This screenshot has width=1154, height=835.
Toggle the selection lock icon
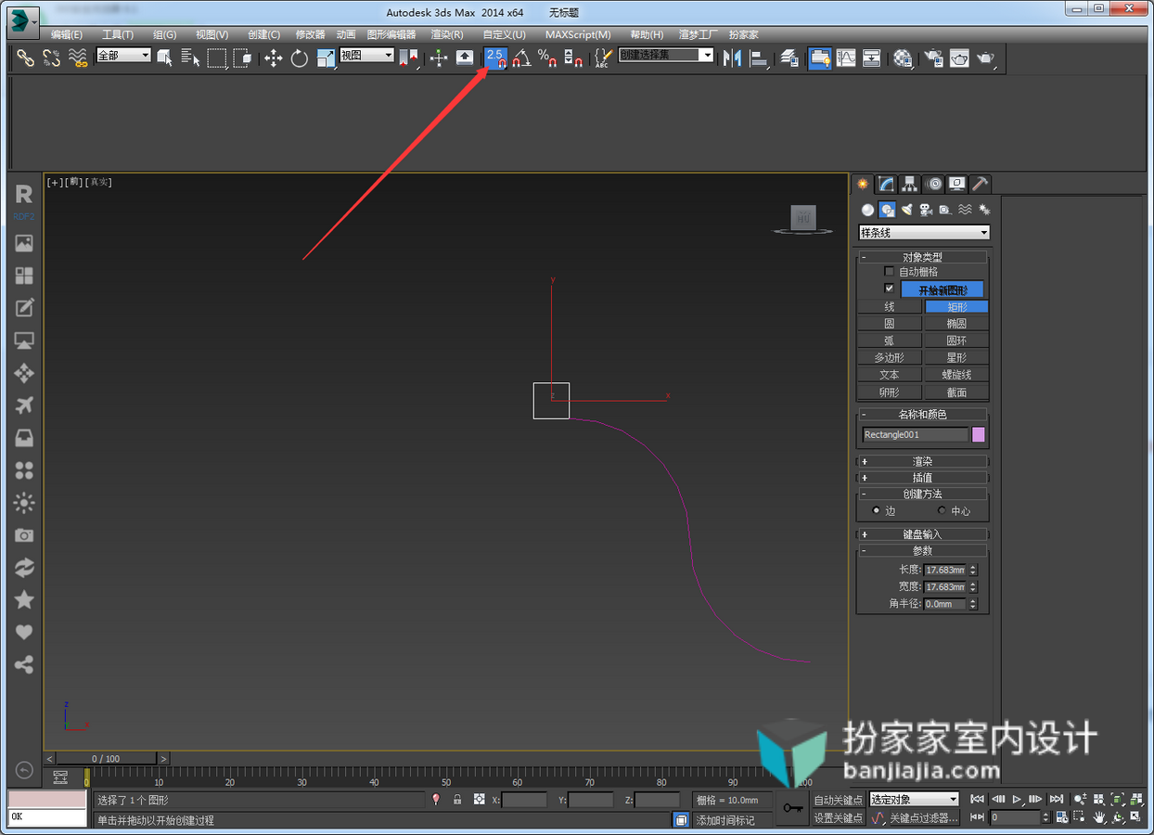pos(457,800)
